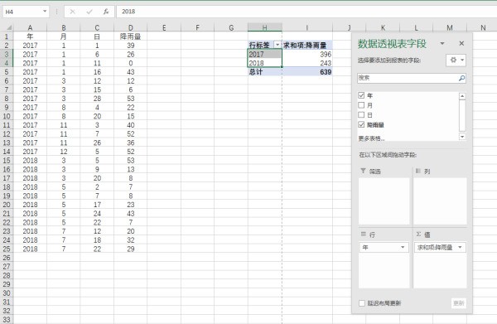The width and height of the screenshot is (497, 324).
Task: Click the 日 header cell in C1
Action: tap(97, 36)
